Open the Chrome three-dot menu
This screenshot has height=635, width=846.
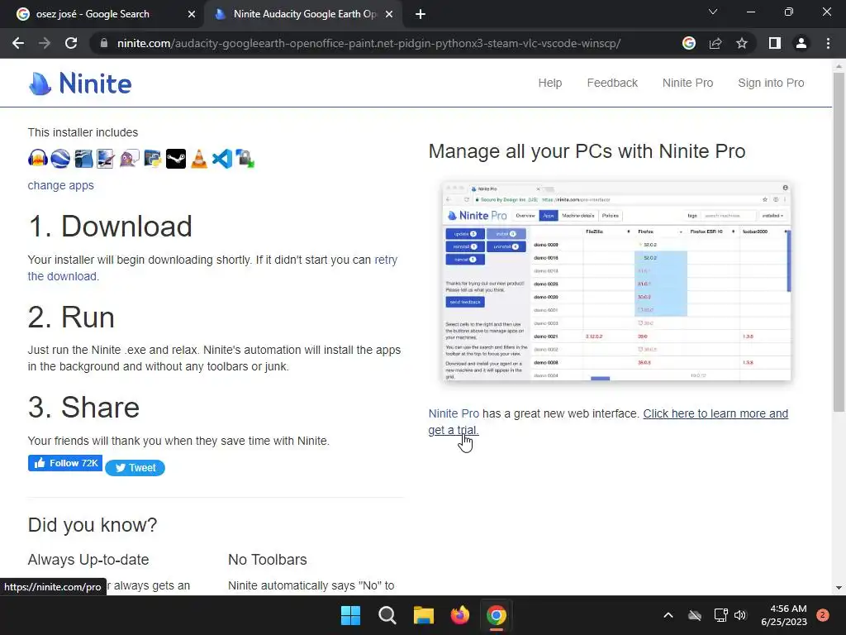pos(828,43)
